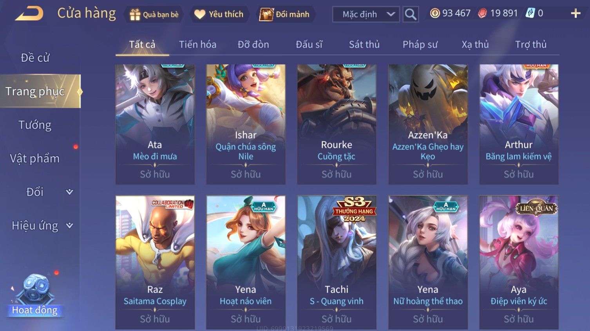
Task: Open Yêu thích heart favorites
Action: 200,14
